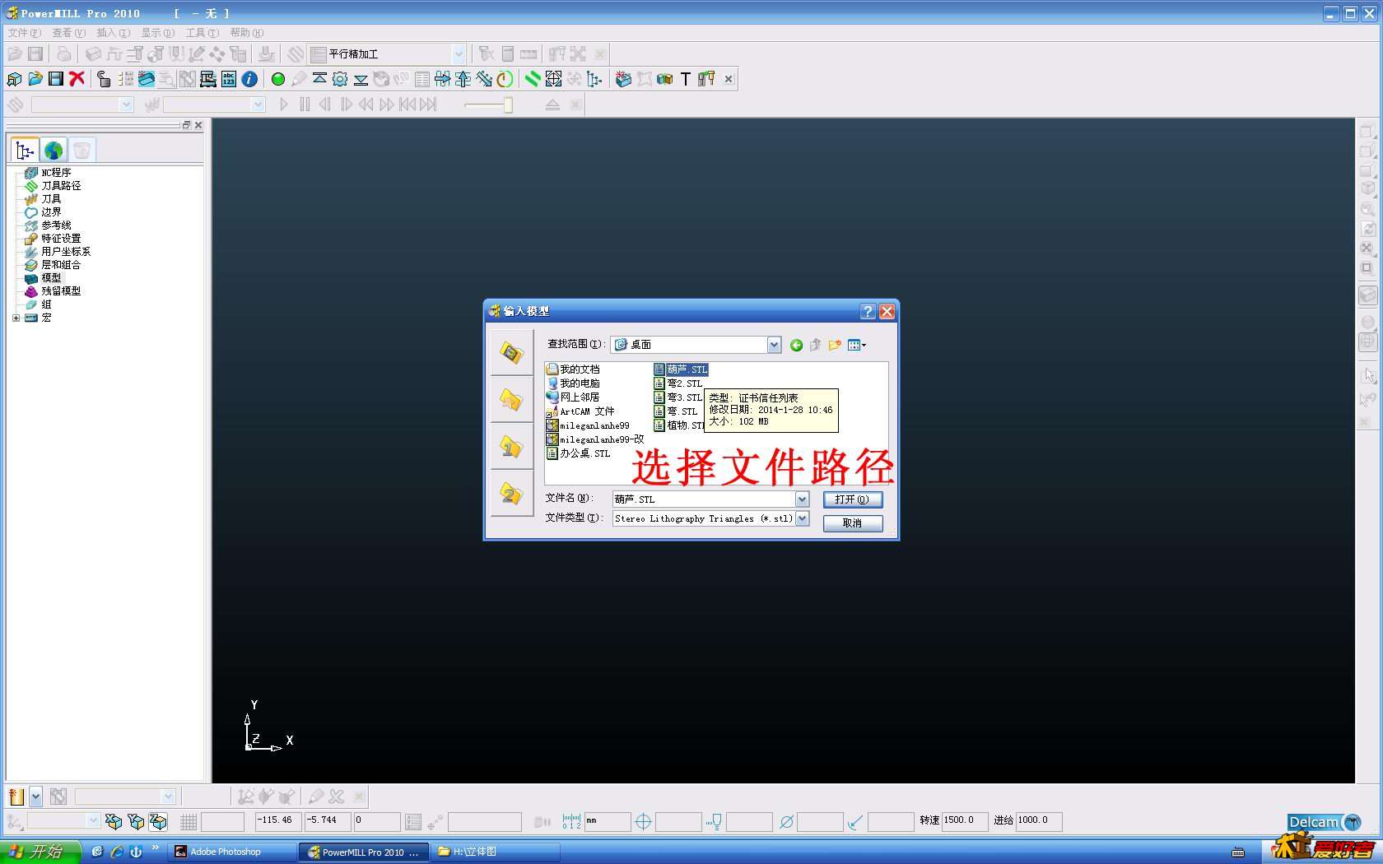The width and height of the screenshot is (1383, 864).
Task: Open the dropdown arrow beside bottom-left toolbar icon
Action: click(x=35, y=797)
